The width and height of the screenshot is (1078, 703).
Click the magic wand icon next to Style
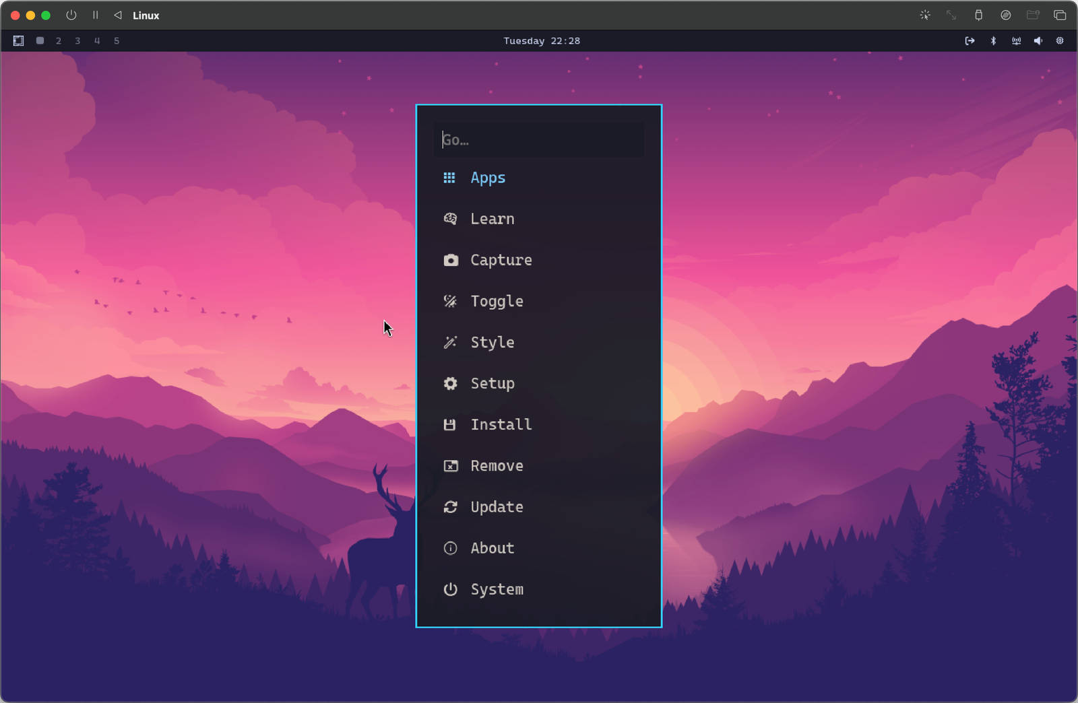[450, 342]
